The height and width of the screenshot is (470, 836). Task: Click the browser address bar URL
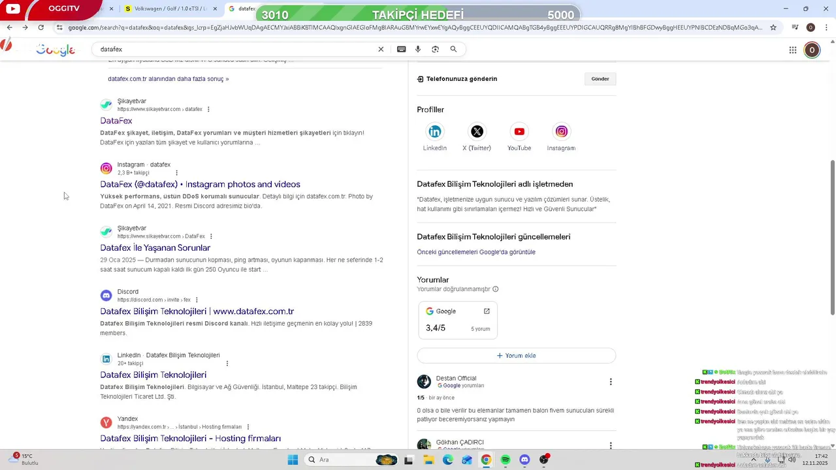415,27
